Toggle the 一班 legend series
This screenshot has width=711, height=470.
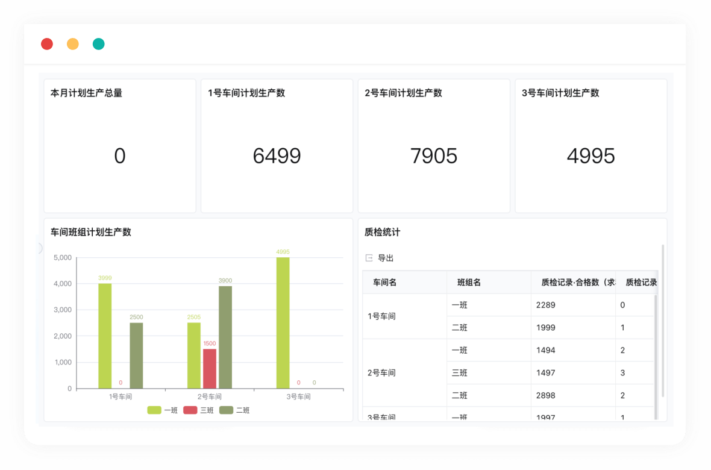[x=163, y=410]
